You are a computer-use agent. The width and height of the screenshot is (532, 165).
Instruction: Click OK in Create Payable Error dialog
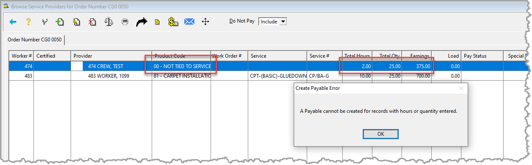(380, 134)
